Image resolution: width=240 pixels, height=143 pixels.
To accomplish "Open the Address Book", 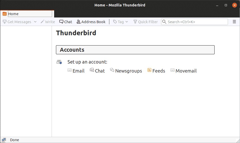I will pyautogui.click(x=91, y=22).
